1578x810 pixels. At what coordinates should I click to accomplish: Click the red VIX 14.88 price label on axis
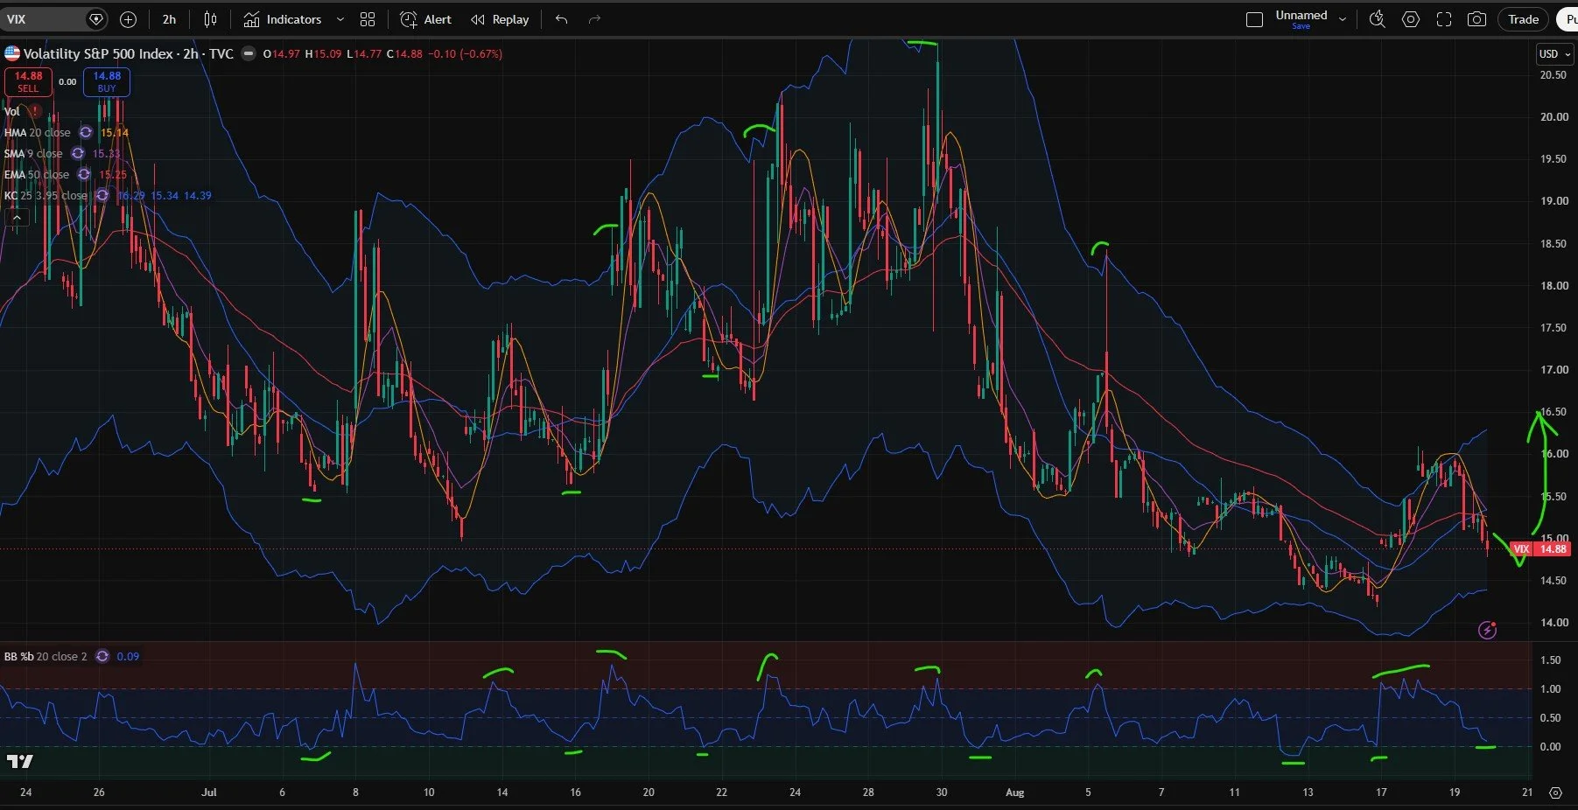[x=1539, y=549]
